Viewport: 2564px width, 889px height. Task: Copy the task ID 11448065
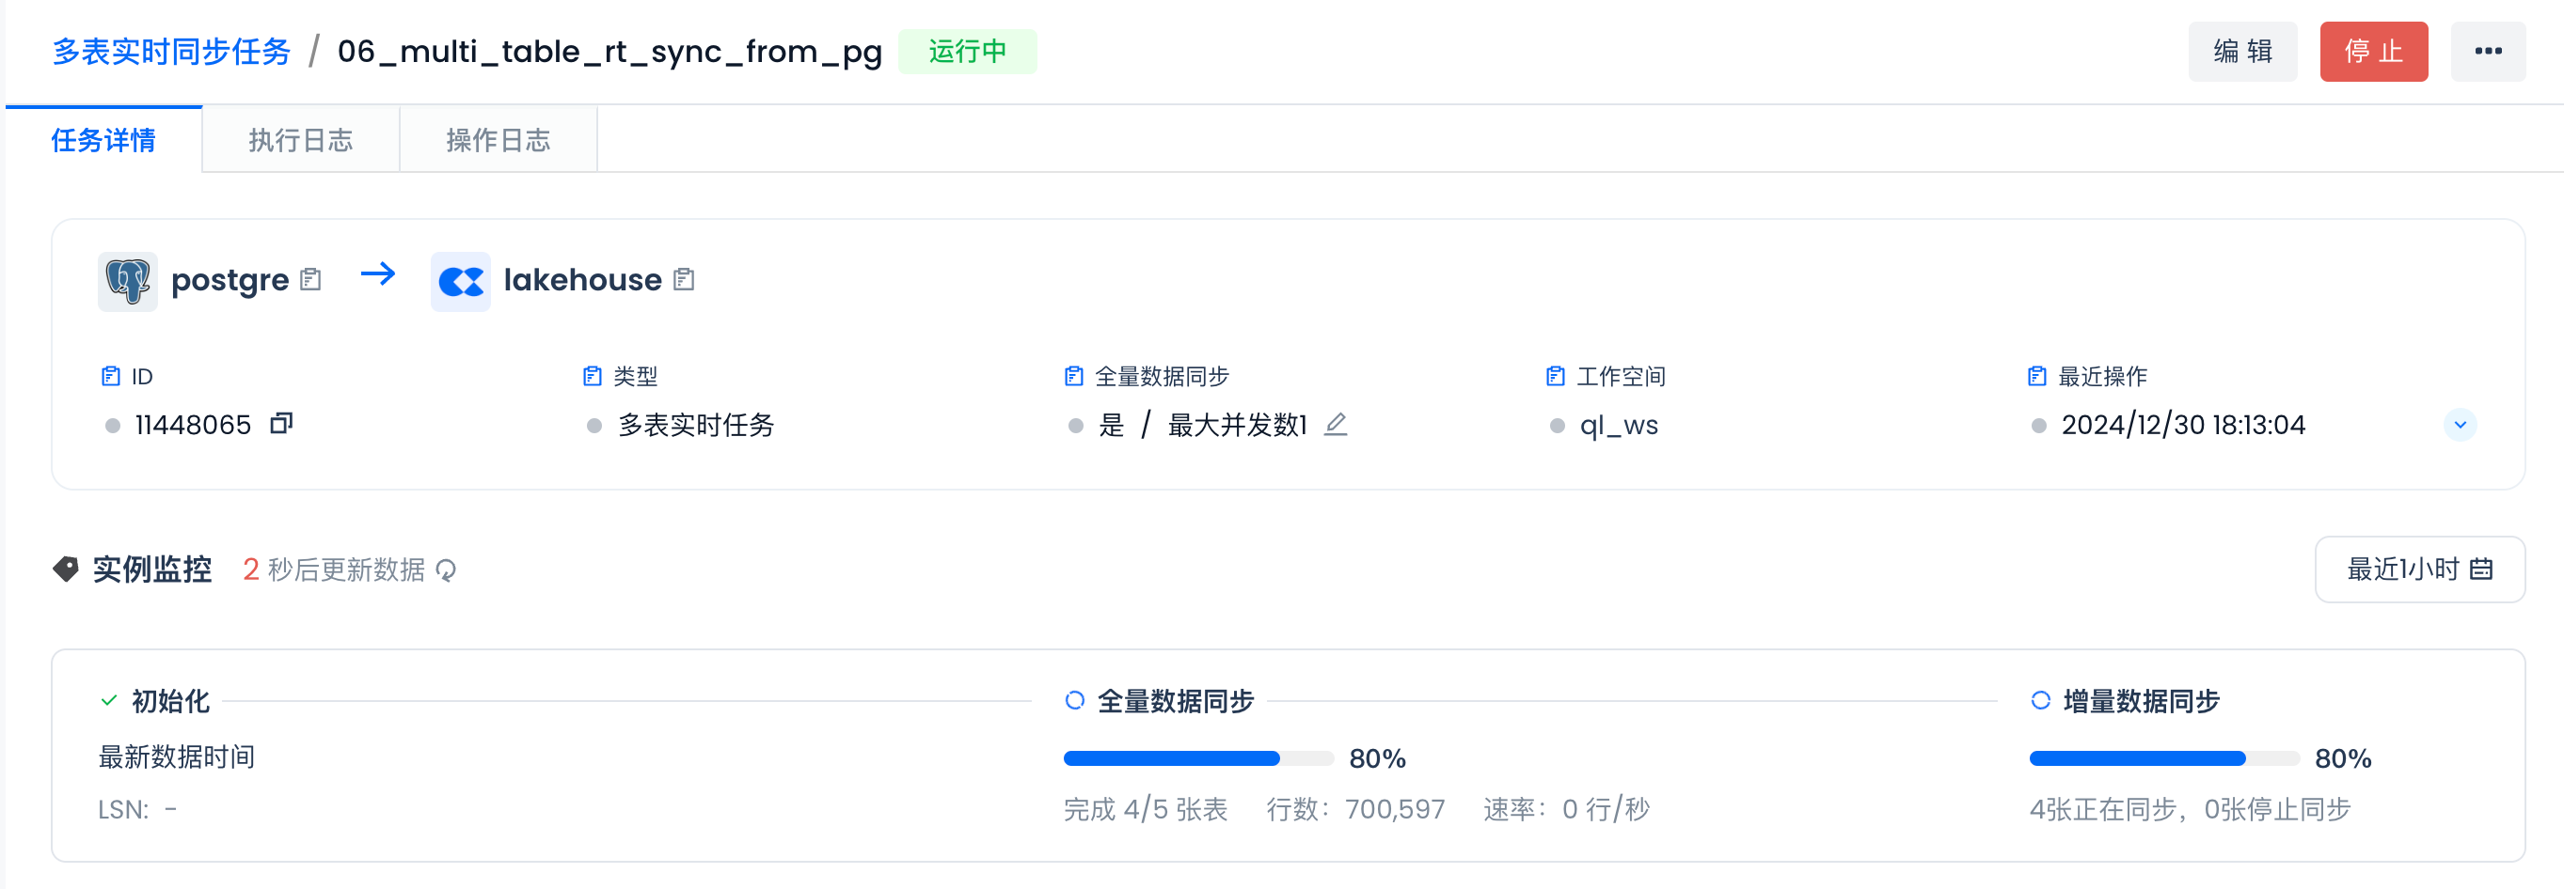click(281, 424)
